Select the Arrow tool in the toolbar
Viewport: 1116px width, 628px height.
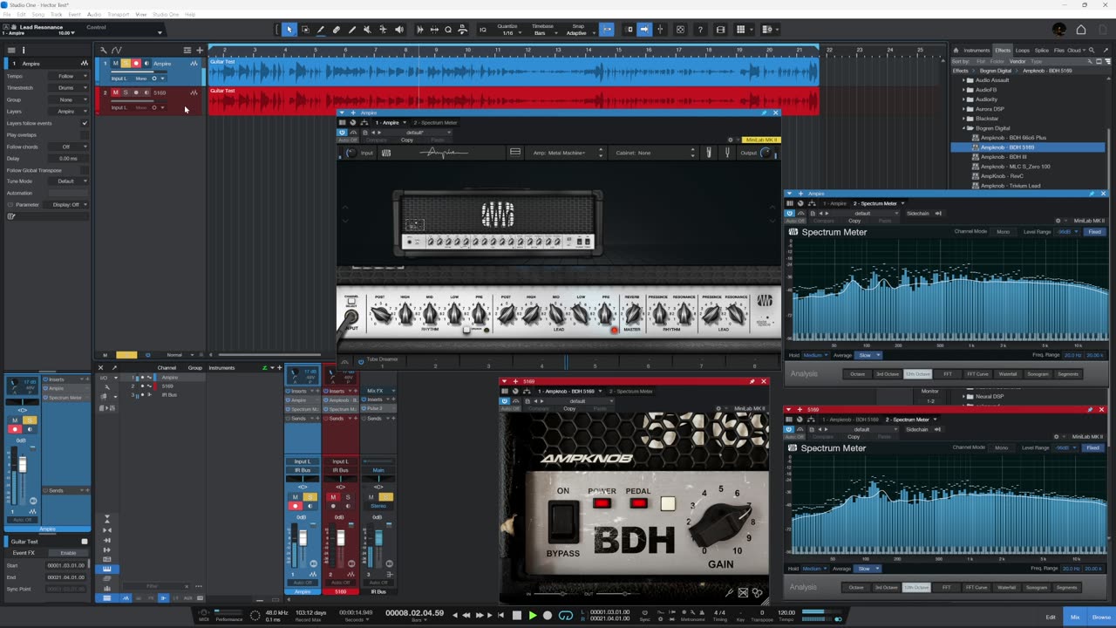[x=289, y=30]
